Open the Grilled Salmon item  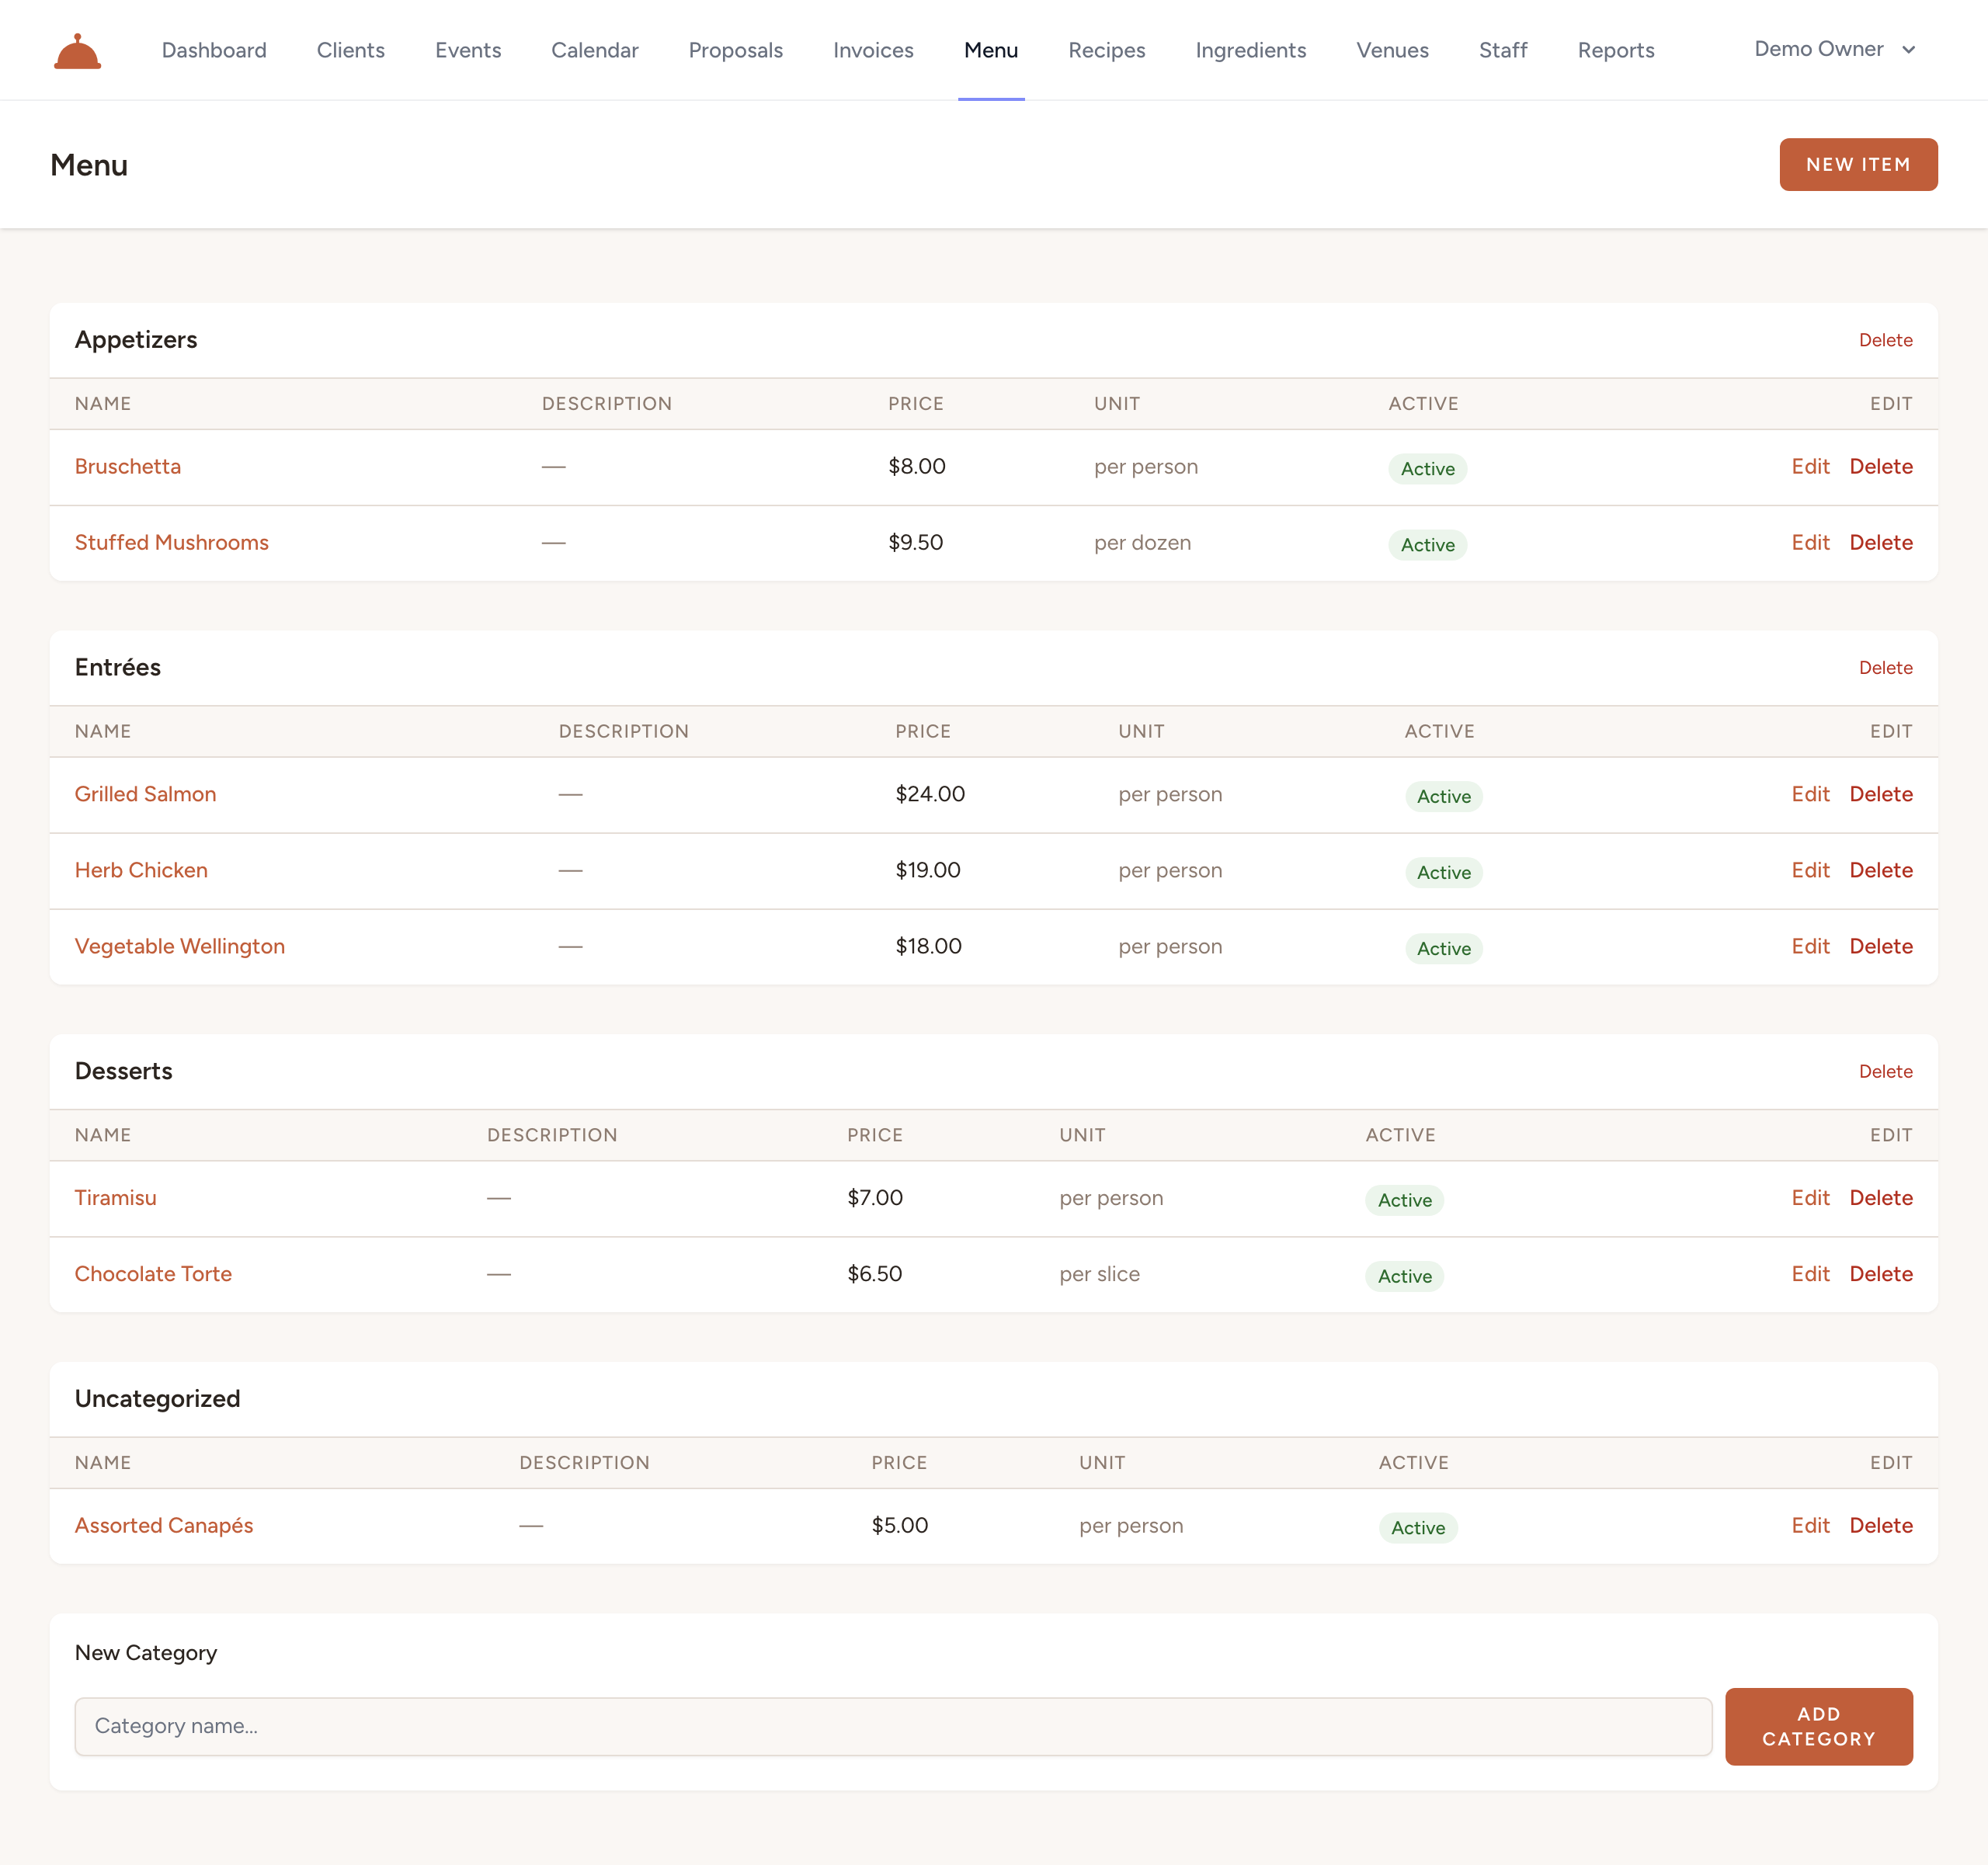145,794
